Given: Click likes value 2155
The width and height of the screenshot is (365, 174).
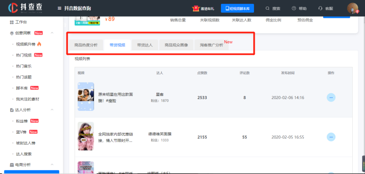Looking at the screenshot, I should point(202,137).
